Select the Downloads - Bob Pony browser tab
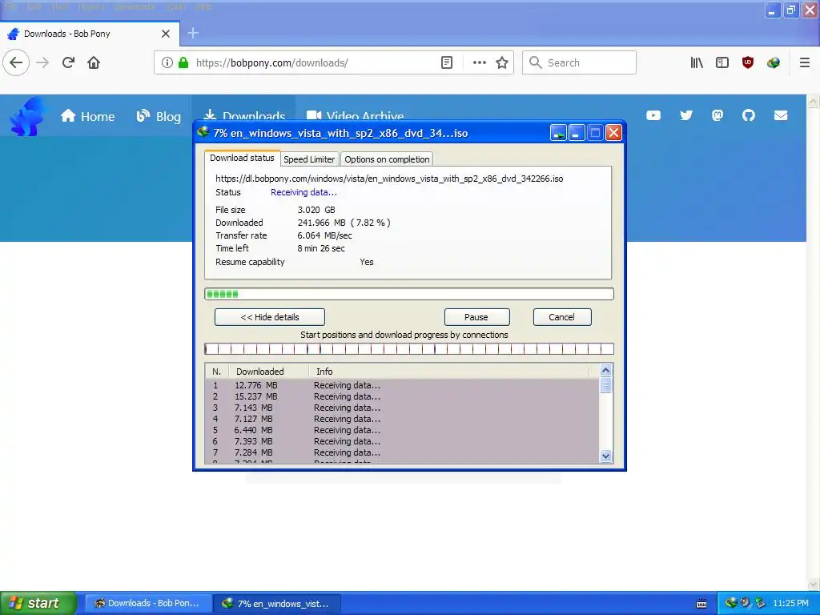 pos(90,34)
